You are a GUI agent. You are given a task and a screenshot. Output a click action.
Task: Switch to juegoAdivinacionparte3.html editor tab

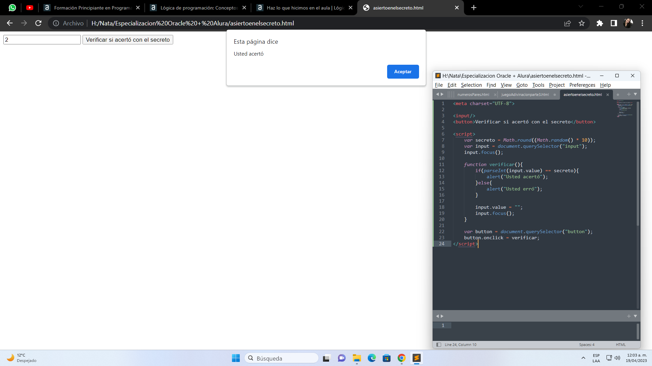(x=525, y=95)
